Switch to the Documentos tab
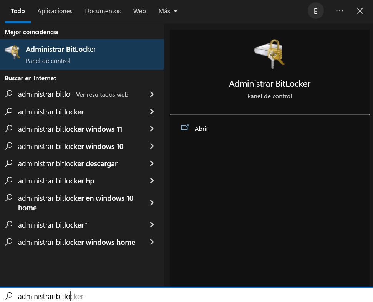The width and height of the screenshot is (373, 302). tap(103, 11)
